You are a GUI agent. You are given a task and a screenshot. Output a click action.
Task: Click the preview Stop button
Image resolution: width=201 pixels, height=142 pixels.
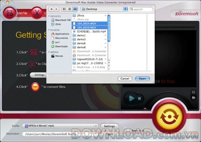point(139,98)
